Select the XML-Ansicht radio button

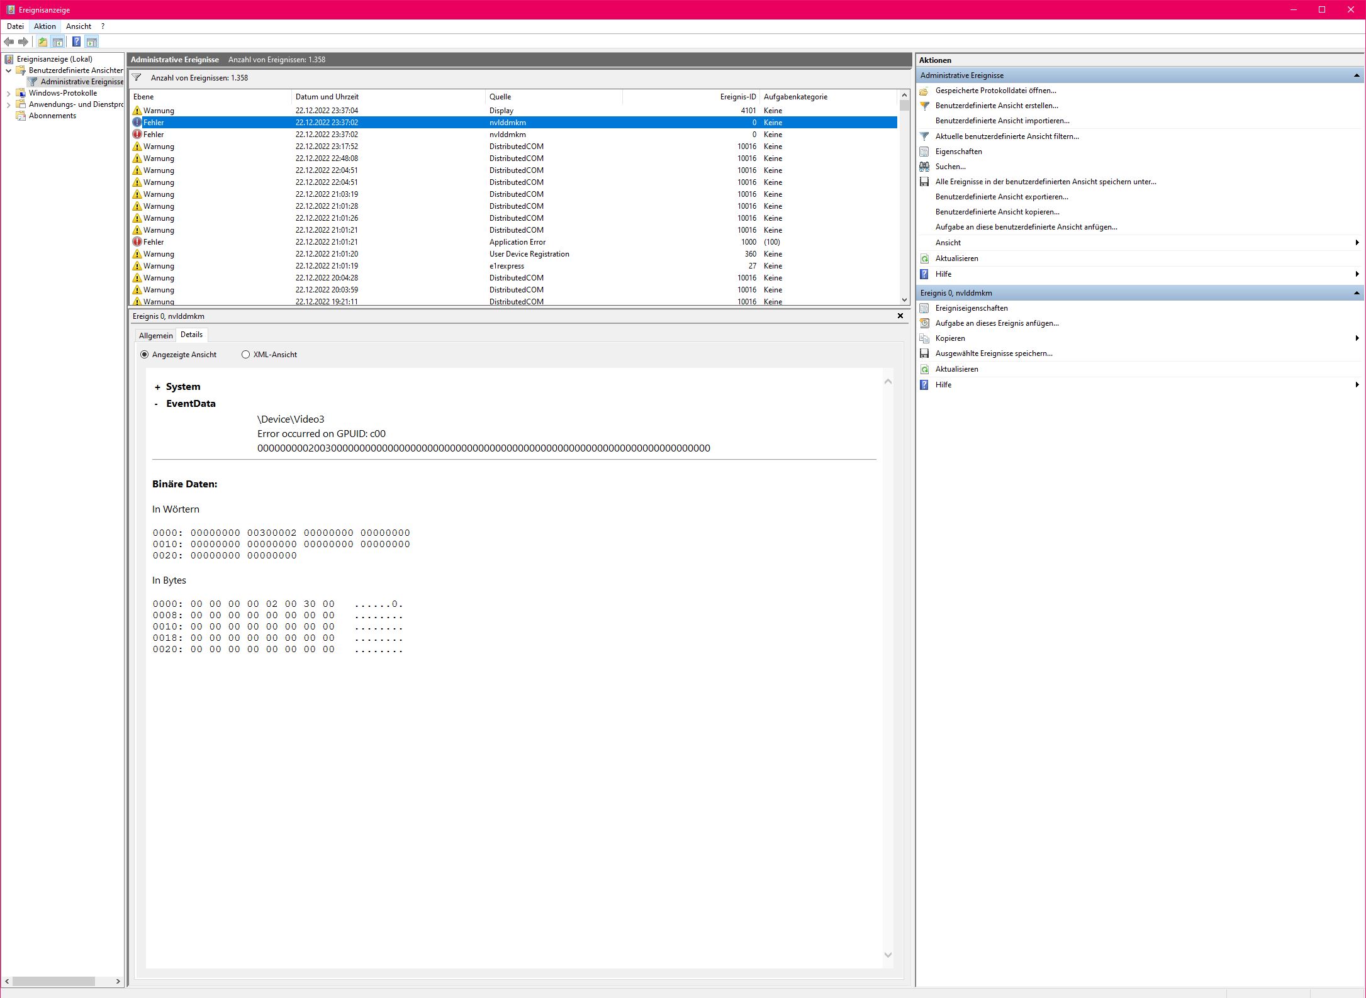245,355
